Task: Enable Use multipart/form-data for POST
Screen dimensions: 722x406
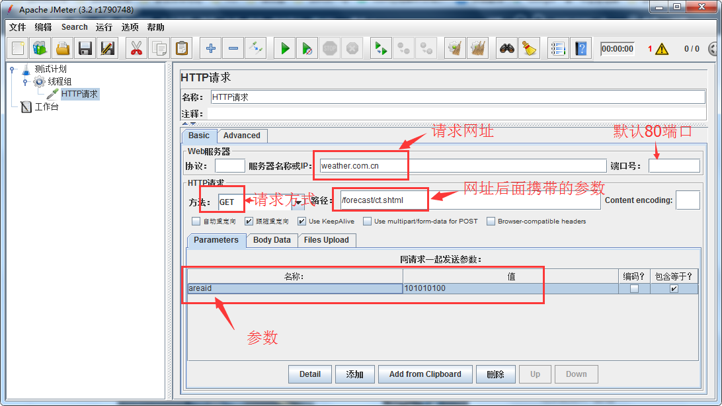Action: click(367, 222)
